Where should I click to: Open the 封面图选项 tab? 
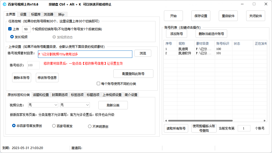[x=60, y=95]
